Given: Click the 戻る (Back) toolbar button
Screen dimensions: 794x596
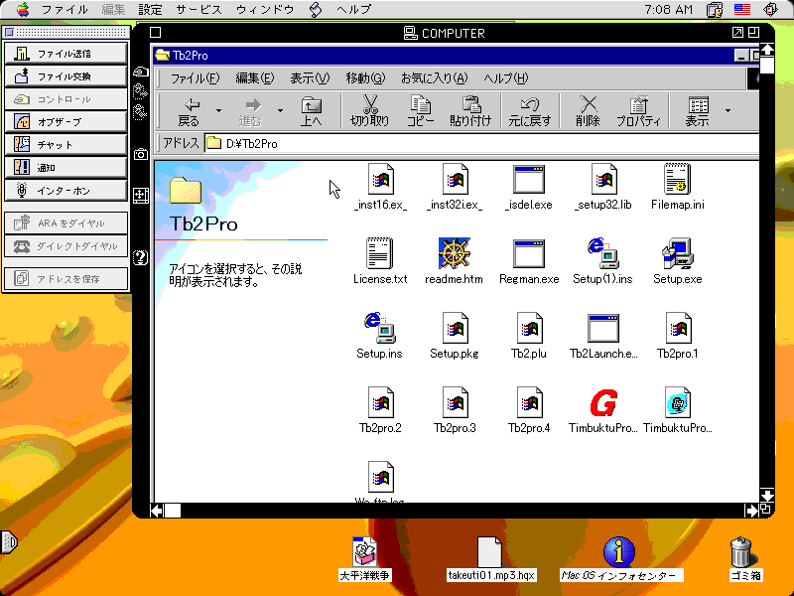Looking at the screenshot, I should pos(190,110).
